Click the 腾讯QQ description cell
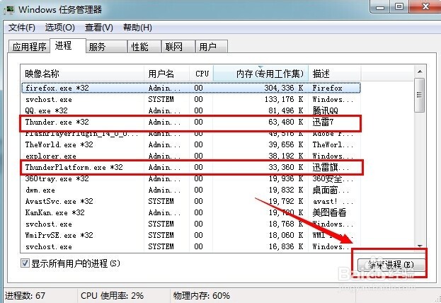The height and width of the screenshot is (303, 441). coord(325,110)
